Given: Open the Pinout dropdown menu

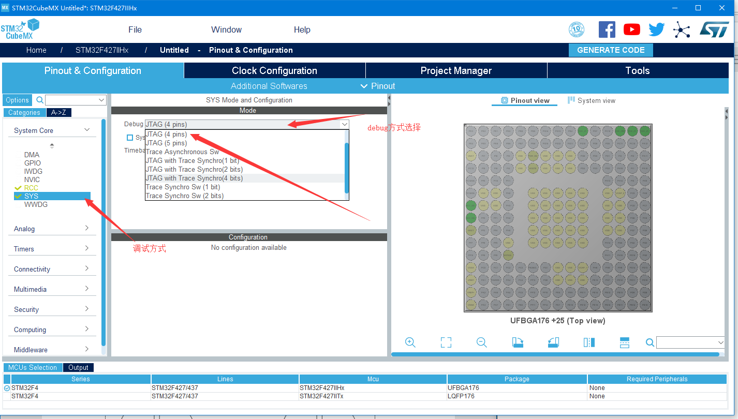Looking at the screenshot, I should click(377, 86).
